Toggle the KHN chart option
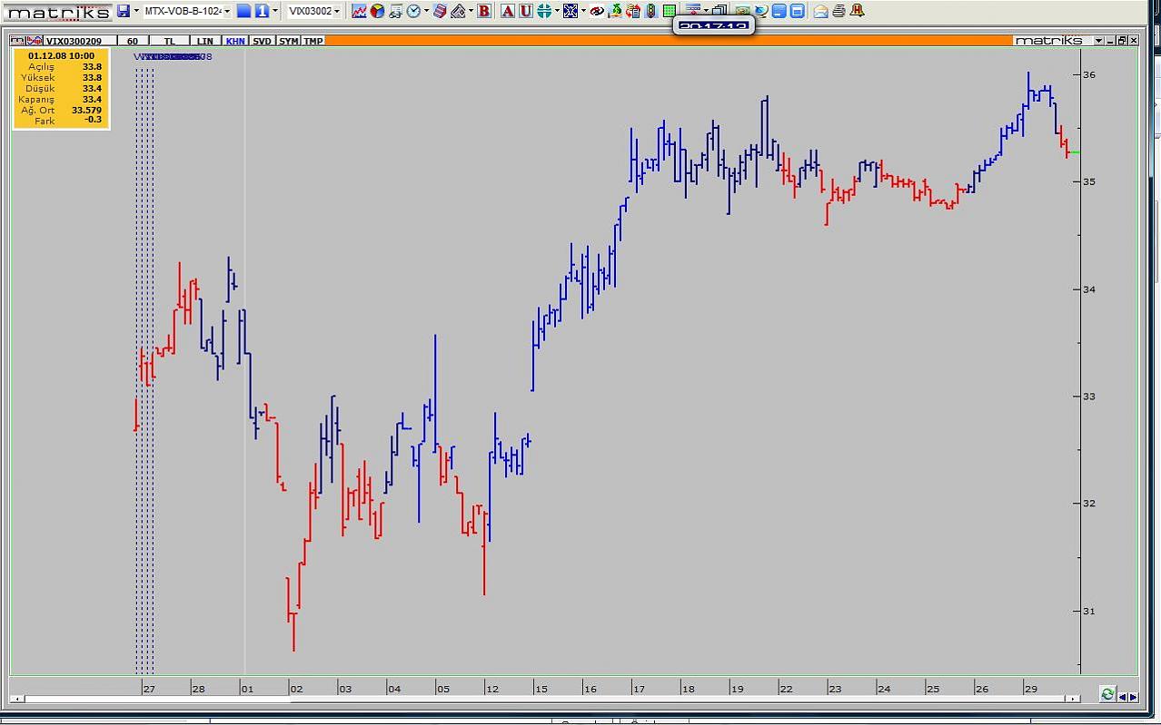1161x725 pixels. [x=235, y=41]
